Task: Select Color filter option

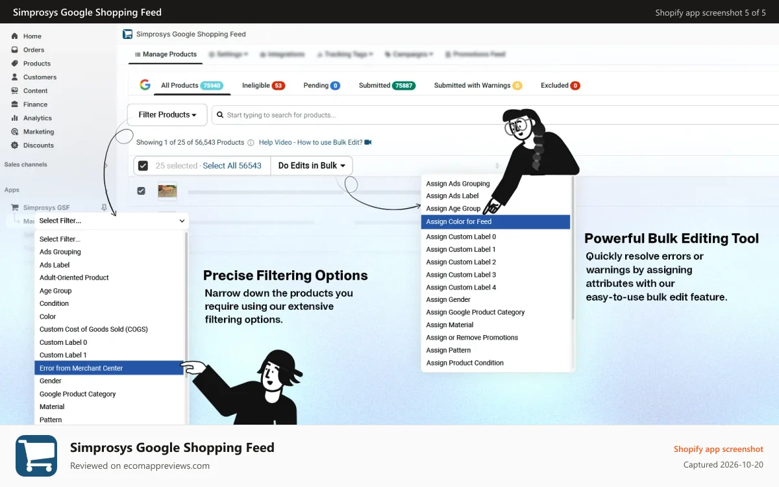Action: [48, 317]
